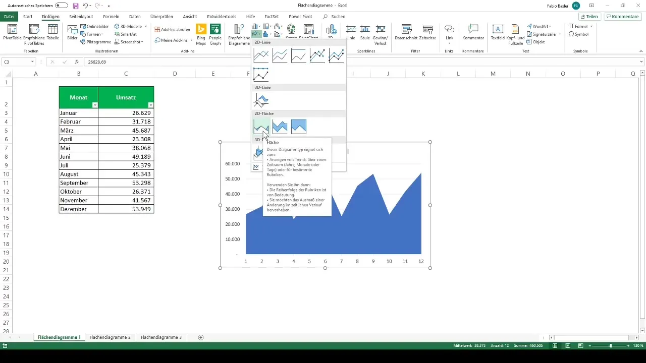
Task: Select the 100% stacked area chart type
Action: pyautogui.click(x=298, y=127)
